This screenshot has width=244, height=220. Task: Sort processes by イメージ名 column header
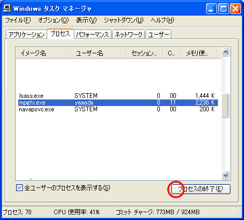pyautogui.click(x=43, y=53)
